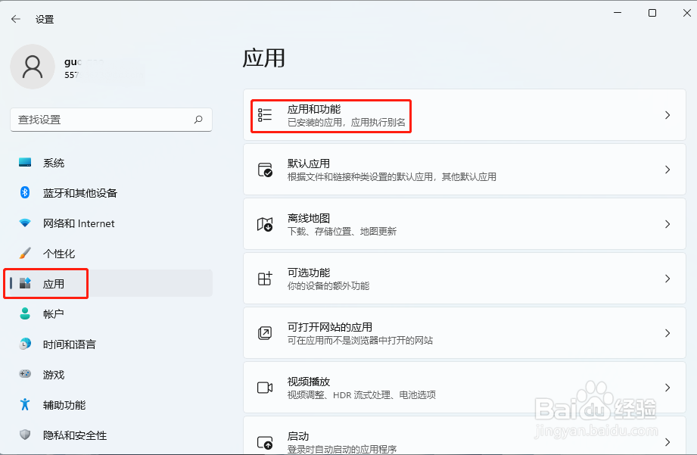Click the Default Apps (默认应用) icon
This screenshot has width=697, height=455.
click(x=265, y=170)
